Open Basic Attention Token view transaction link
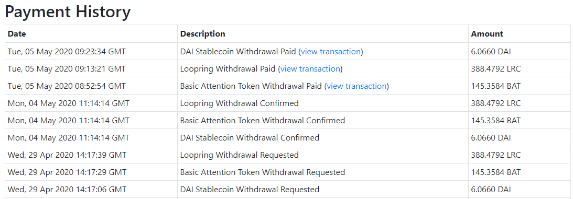The image size is (573, 199). (356, 86)
